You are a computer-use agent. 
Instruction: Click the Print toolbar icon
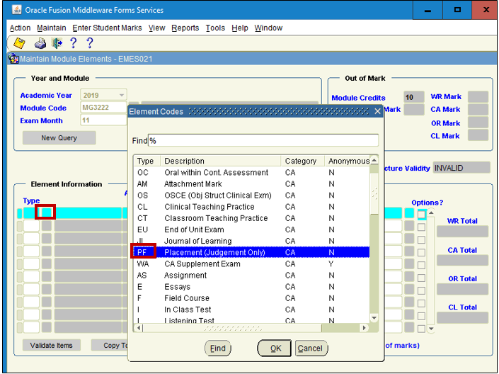[41, 44]
